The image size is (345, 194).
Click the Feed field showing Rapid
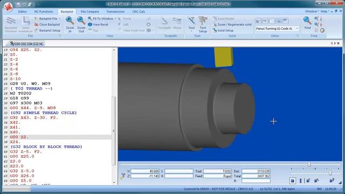217,176
